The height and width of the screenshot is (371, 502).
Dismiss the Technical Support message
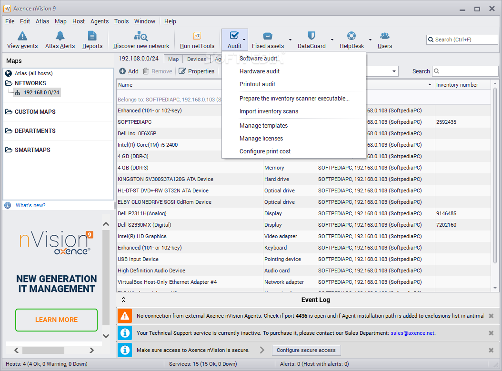pos(491,333)
